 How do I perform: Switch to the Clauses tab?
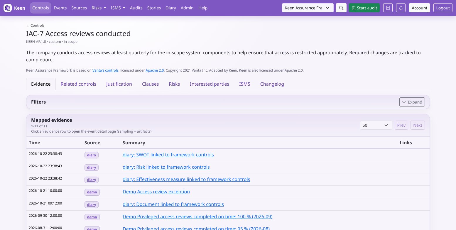(x=150, y=84)
